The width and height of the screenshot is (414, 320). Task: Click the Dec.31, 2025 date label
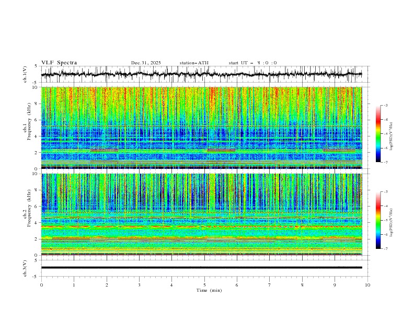(146, 63)
